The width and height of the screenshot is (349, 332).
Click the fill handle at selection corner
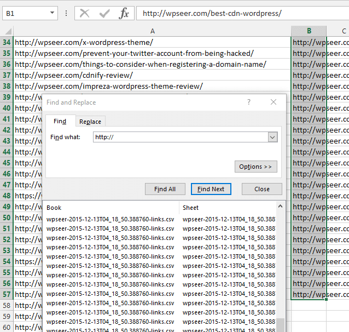tap(326, 300)
